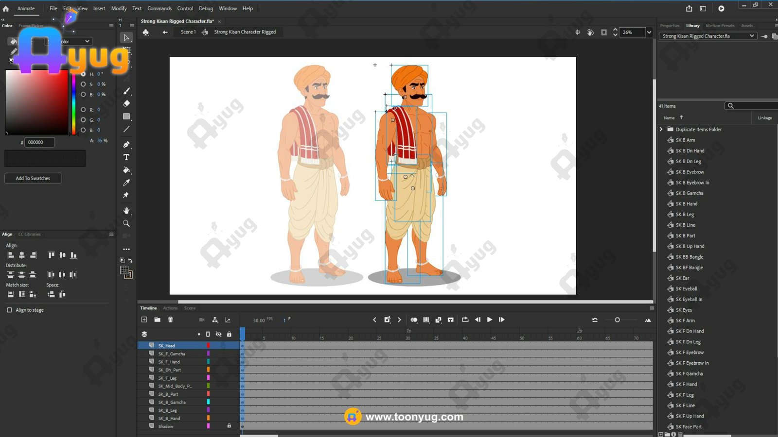This screenshot has width=778, height=437.
Task: Switch to the Motion Presets tab
Action: tap(720, 26)
